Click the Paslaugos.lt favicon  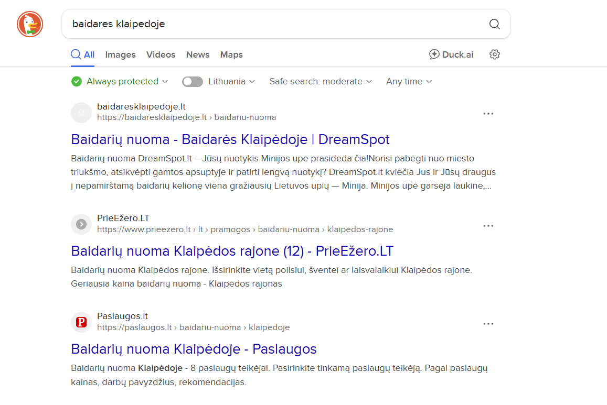(x=81, y=322)
